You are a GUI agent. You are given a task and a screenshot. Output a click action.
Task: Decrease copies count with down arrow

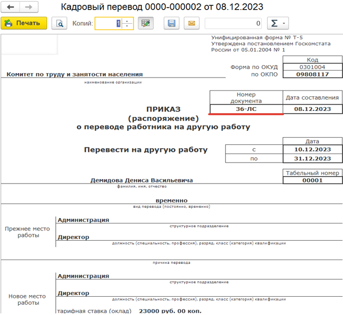click(x=128, y=26)
